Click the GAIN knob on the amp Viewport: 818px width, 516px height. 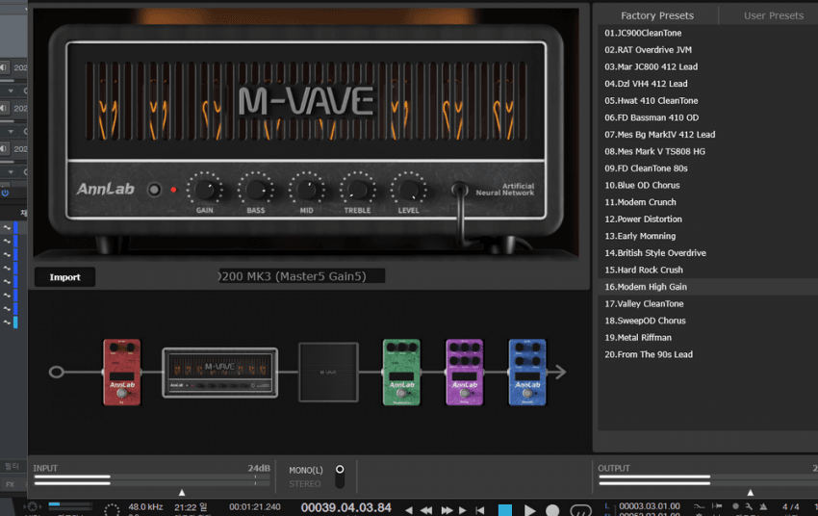(204, 189)
